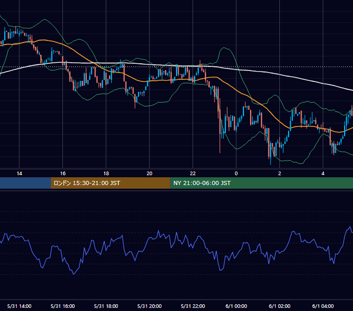
Task: Click the 0 hour axis label
Action: (x=236, y=174)
